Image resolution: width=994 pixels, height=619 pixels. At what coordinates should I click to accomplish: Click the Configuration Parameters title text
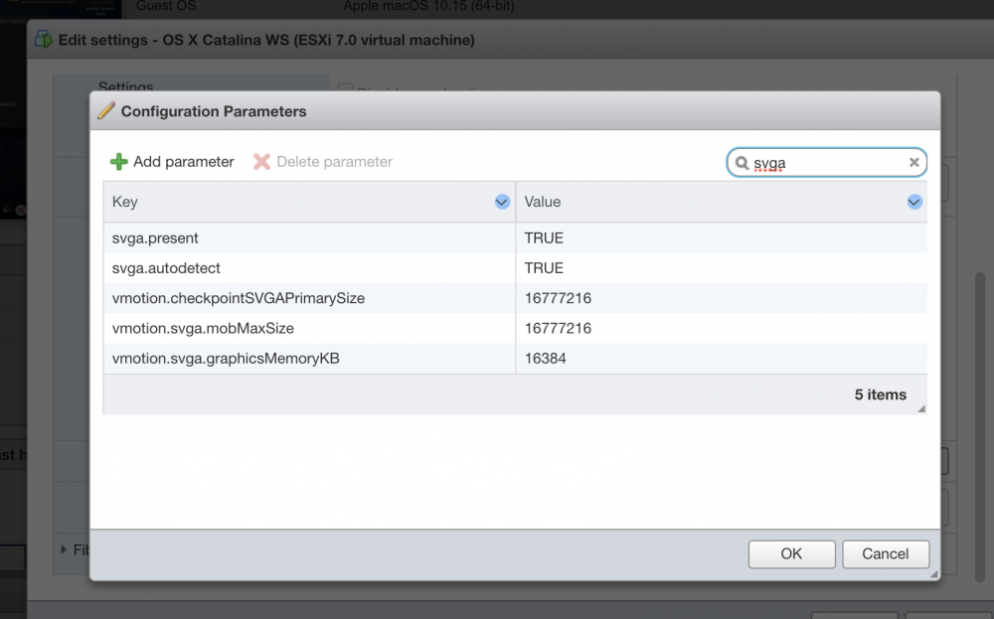coord(214,111)
